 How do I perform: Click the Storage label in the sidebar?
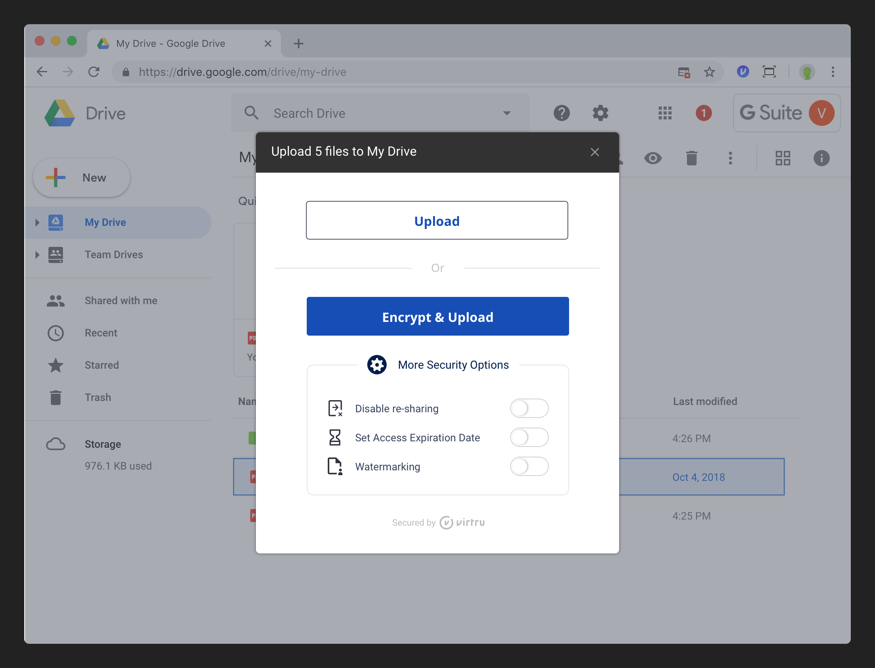tap(103, 444)
